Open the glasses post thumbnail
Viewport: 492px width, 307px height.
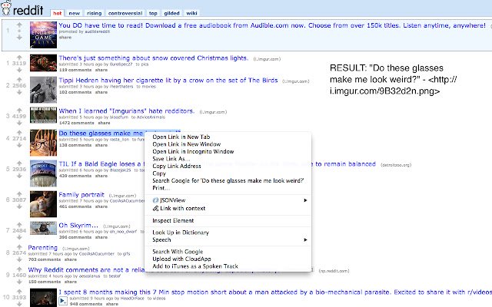(43, 143)
